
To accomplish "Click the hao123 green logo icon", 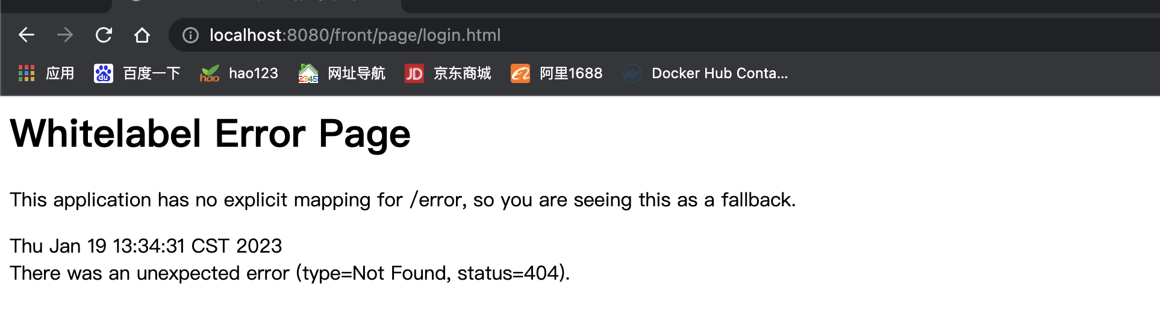I will [210, 73].
